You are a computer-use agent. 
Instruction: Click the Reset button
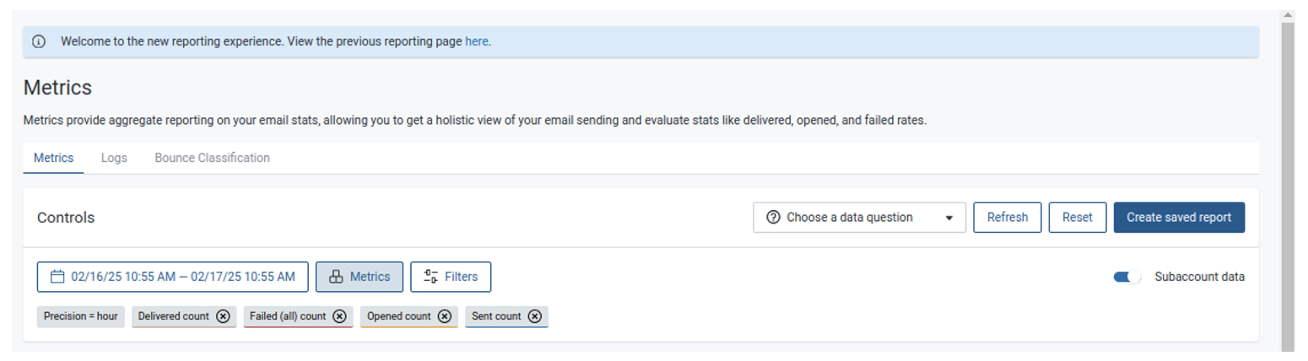1078,217
